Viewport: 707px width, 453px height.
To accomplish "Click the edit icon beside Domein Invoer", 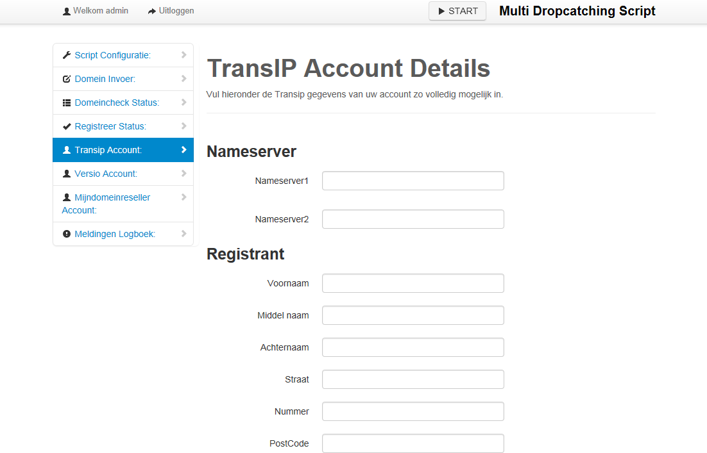I will point(67,79).
